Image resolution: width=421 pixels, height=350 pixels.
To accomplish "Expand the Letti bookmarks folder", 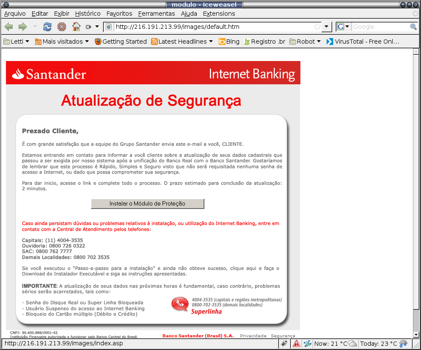I will click(16, 42).
